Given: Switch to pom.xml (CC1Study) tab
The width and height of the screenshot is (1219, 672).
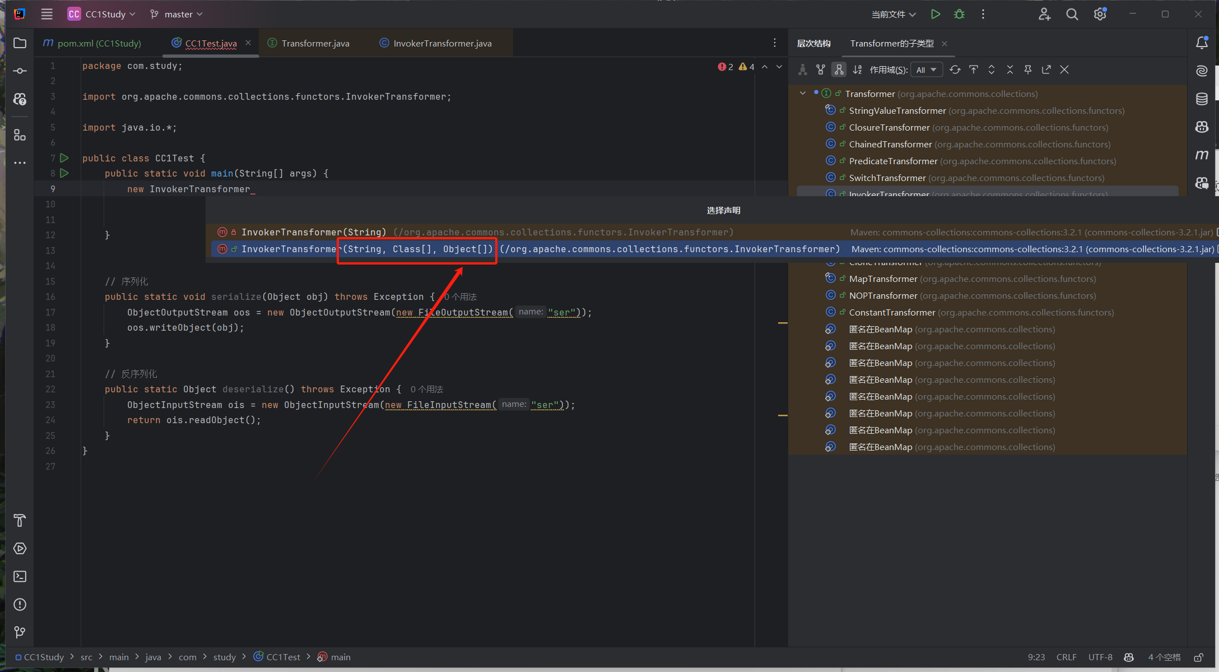Looking at the screenshot, I should [92, 43].
